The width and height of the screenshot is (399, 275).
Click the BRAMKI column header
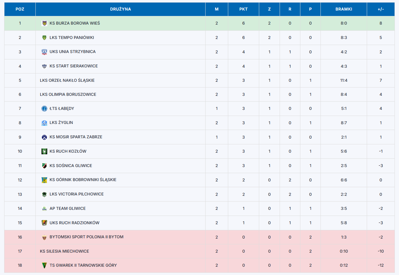pos(344,9)
